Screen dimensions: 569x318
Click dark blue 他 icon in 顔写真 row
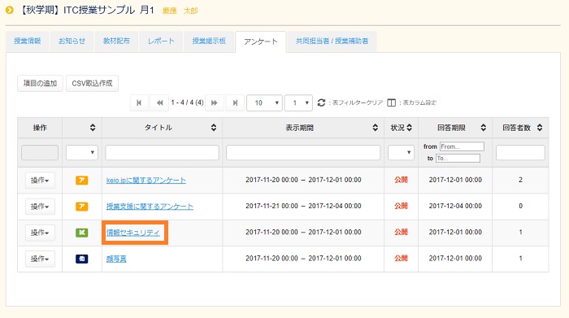[x=81, y=259]
